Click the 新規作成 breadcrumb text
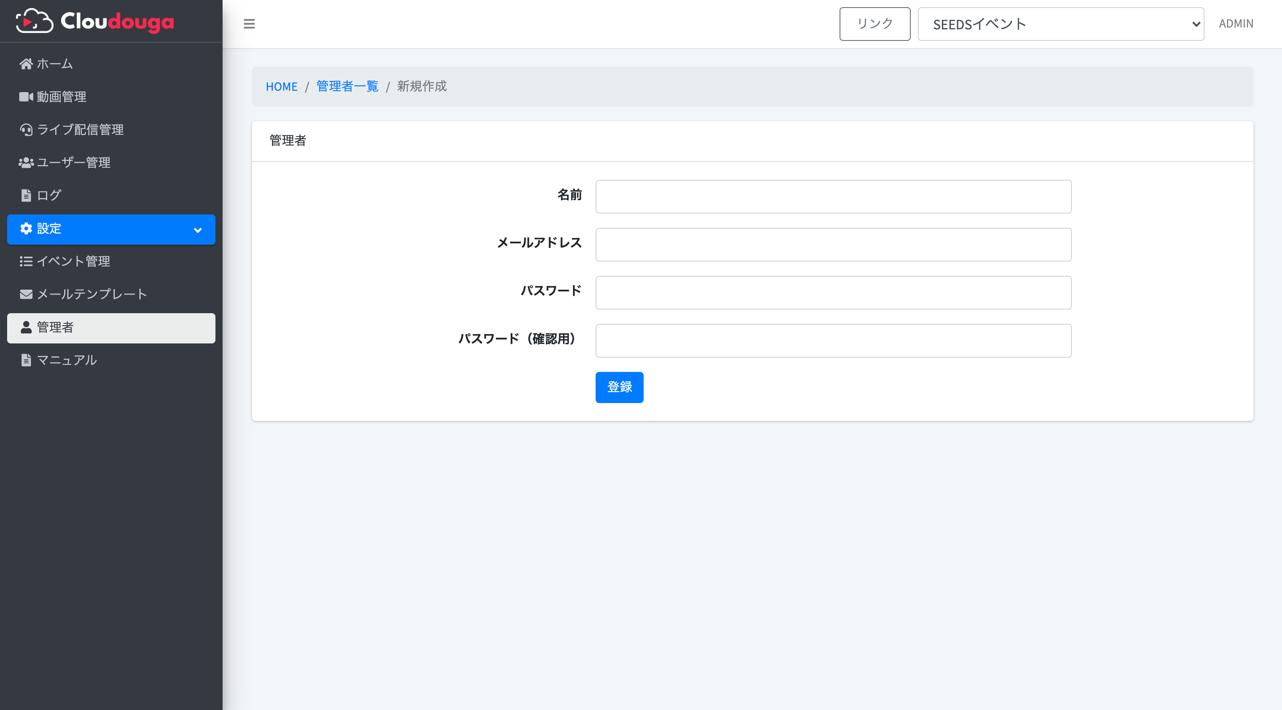 point(422,86)
